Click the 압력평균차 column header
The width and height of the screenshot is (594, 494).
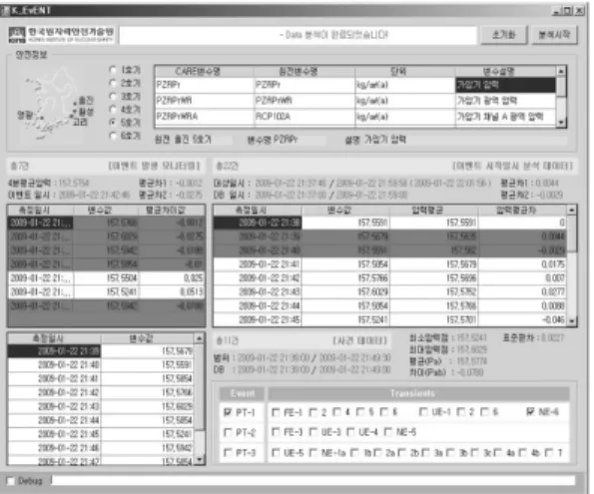[x=523, y=211]
